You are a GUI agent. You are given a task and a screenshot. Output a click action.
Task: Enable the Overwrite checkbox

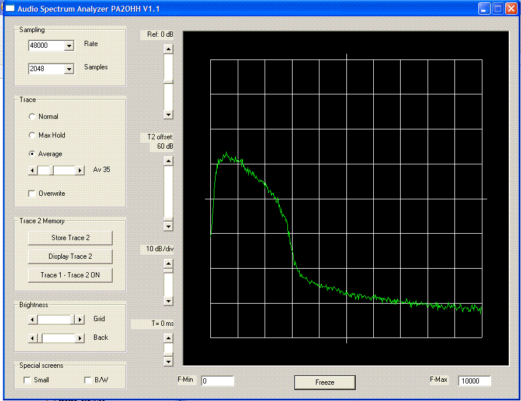32,194
